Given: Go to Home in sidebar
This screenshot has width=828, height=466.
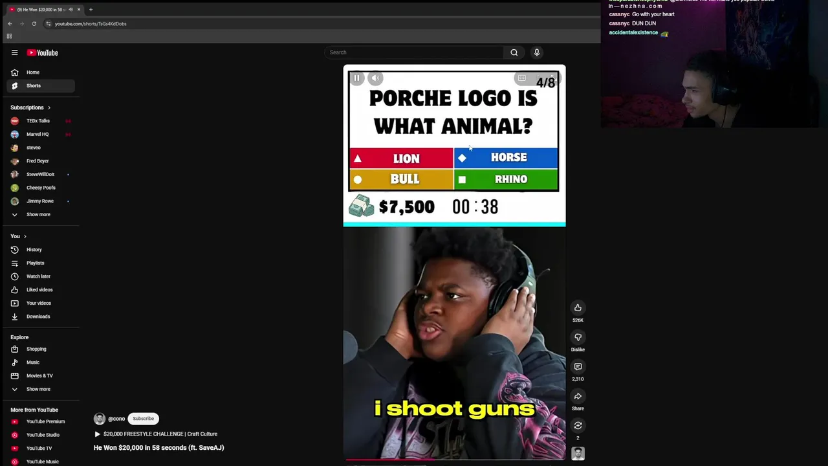Looking at the screenshot, I should pos(40,72).
